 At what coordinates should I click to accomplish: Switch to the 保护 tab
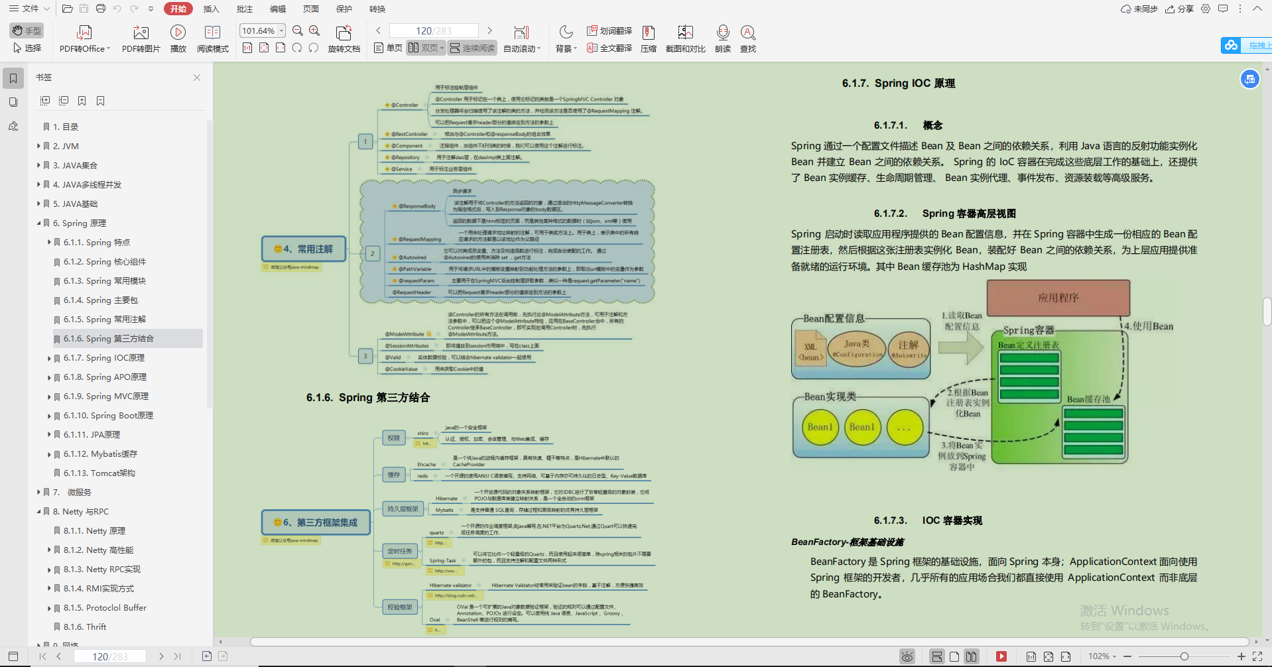(344, 9)
